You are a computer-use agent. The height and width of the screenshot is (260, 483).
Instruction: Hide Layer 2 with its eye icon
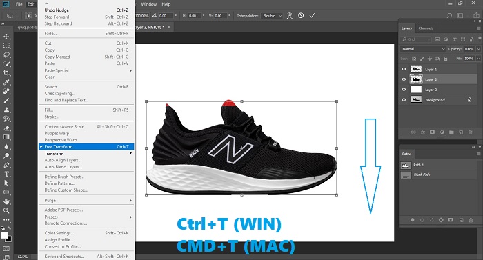[404, 79]
